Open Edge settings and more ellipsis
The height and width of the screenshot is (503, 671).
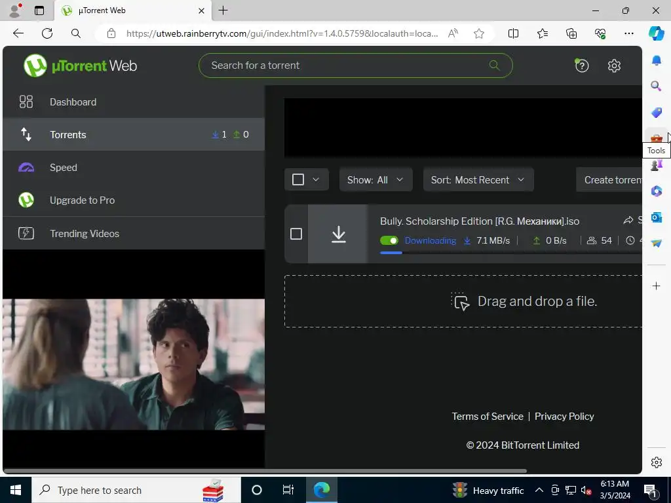pyautogui.click(x=628, y=33)
